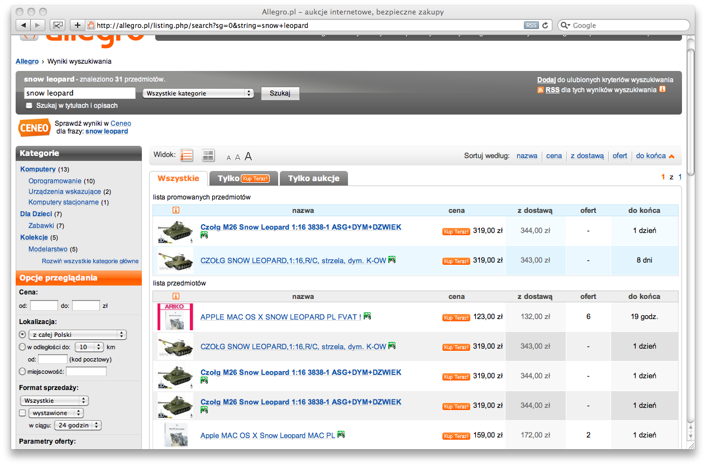Open the 'wystawione' dropdown

56,413
